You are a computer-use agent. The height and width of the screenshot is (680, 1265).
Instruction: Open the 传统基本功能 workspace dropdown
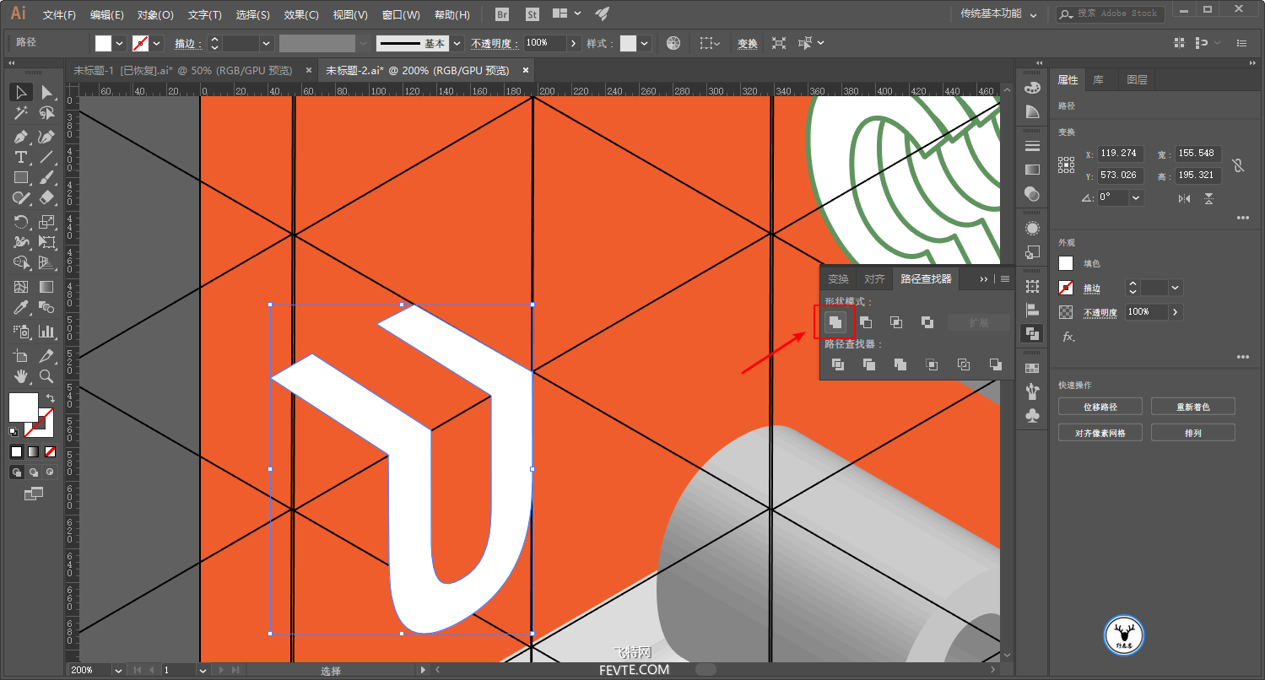point(998,14)
